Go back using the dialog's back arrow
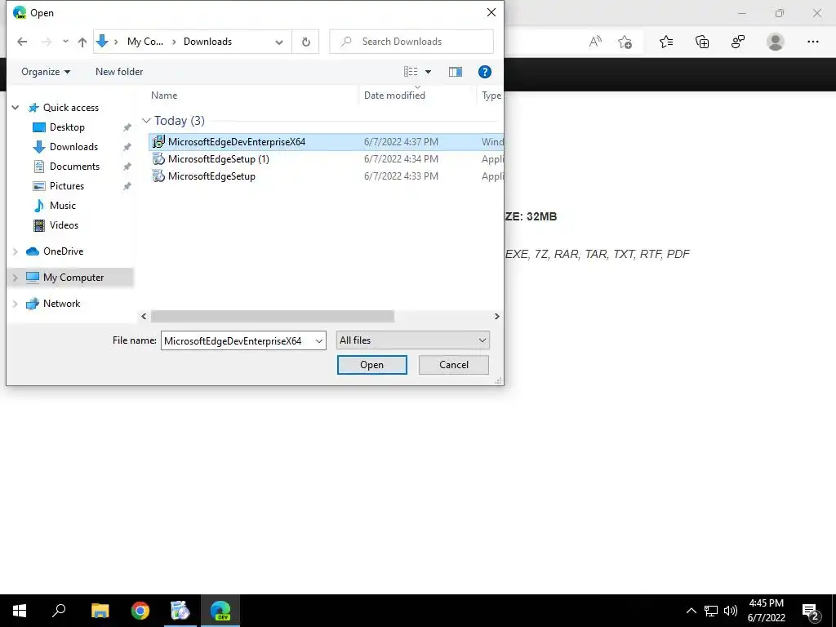Screen dimensions: 836x627 [x=22, y=42]
